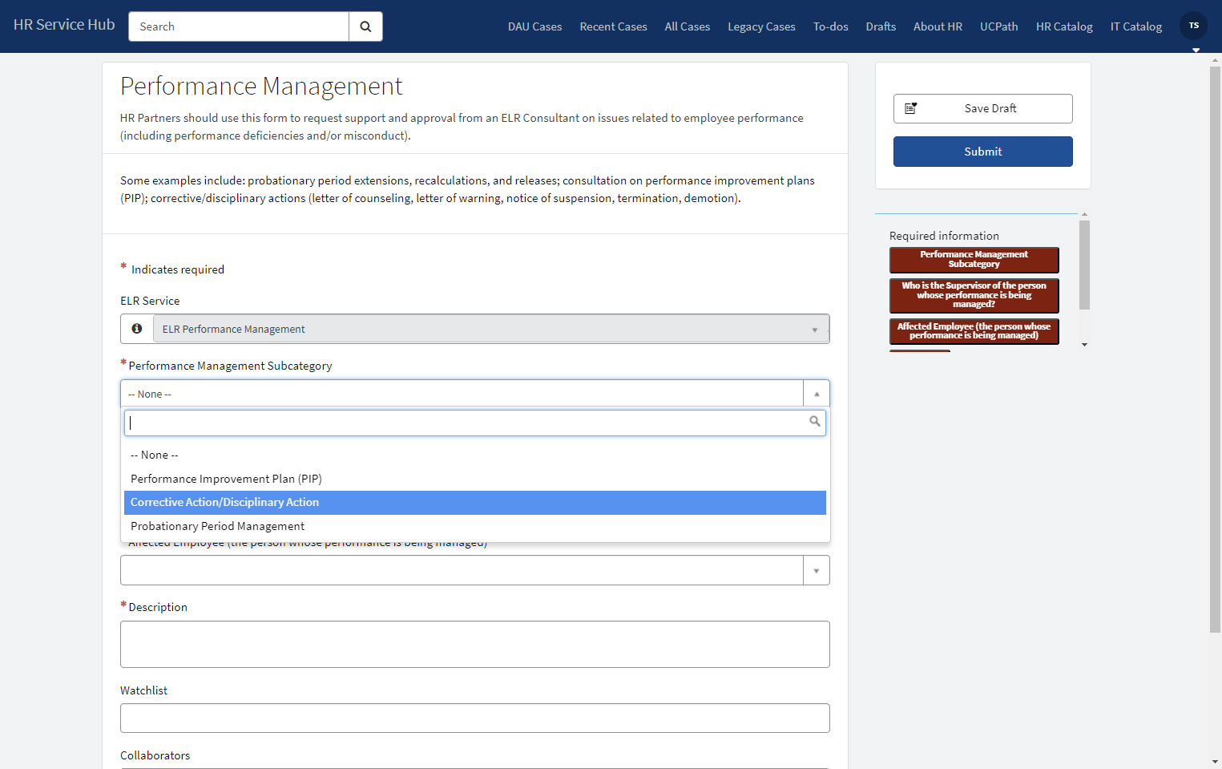1222x769 pixels.
Task: Click Performance Management Subcategory required tag
Action: (x=974, y=260)
